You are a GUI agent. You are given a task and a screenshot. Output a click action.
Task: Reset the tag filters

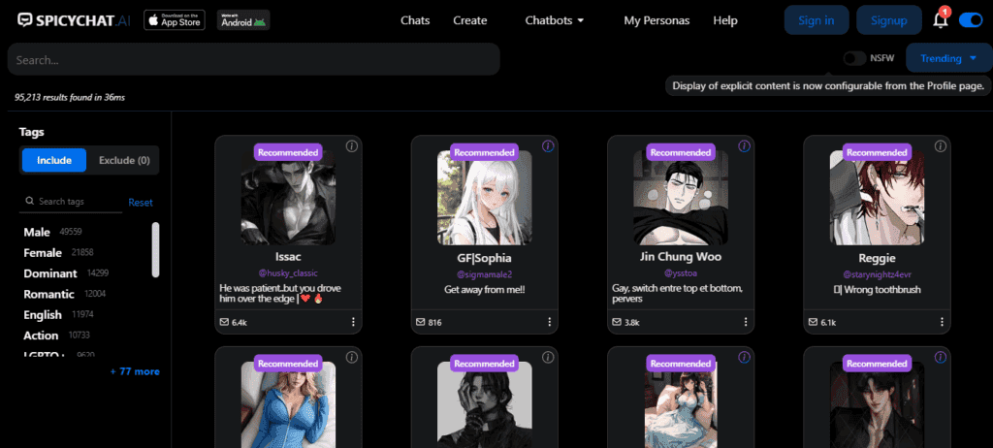coord(141,203)
